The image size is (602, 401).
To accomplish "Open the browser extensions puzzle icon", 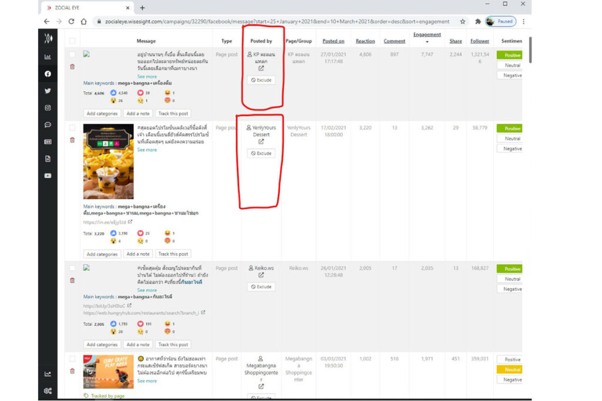I will tap(477, 22).
